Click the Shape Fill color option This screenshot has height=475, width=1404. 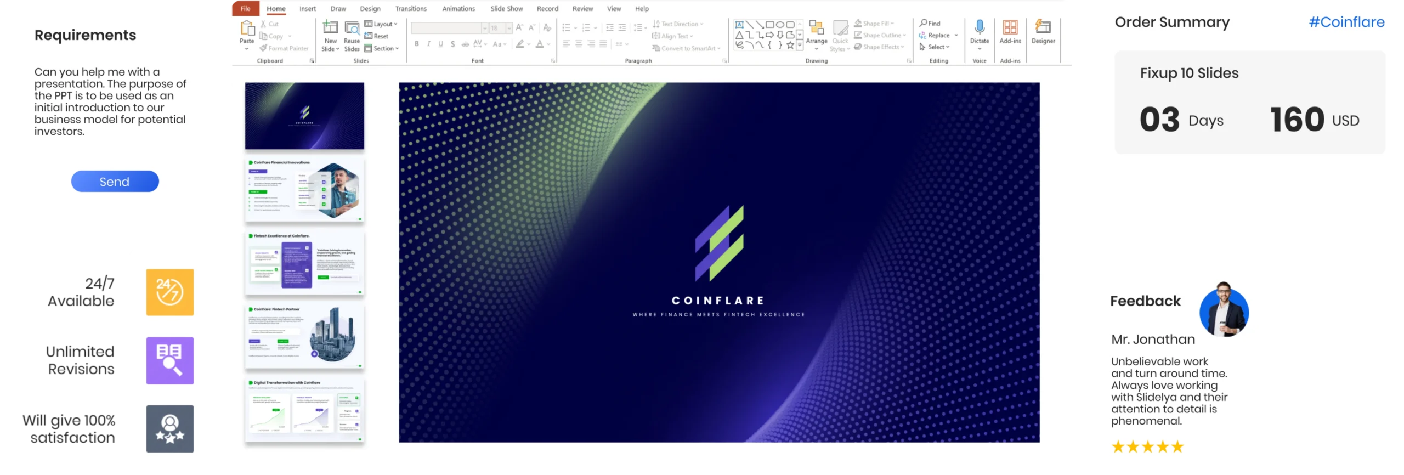874,24
